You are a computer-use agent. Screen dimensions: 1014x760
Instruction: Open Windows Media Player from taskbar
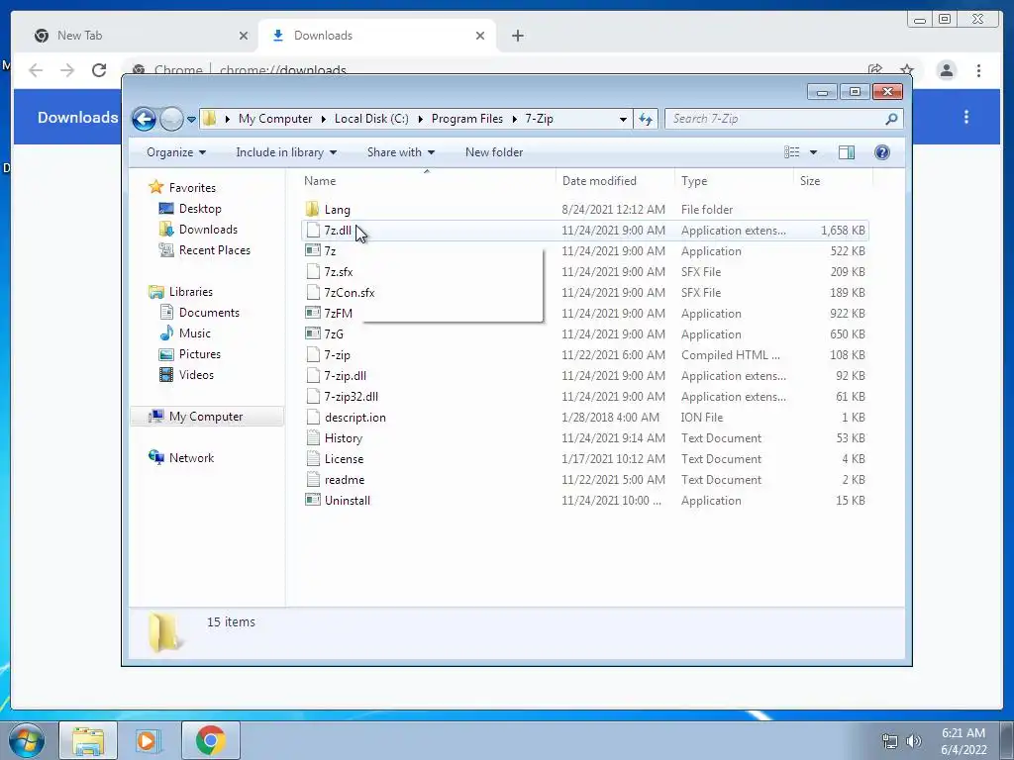(147, 740)
